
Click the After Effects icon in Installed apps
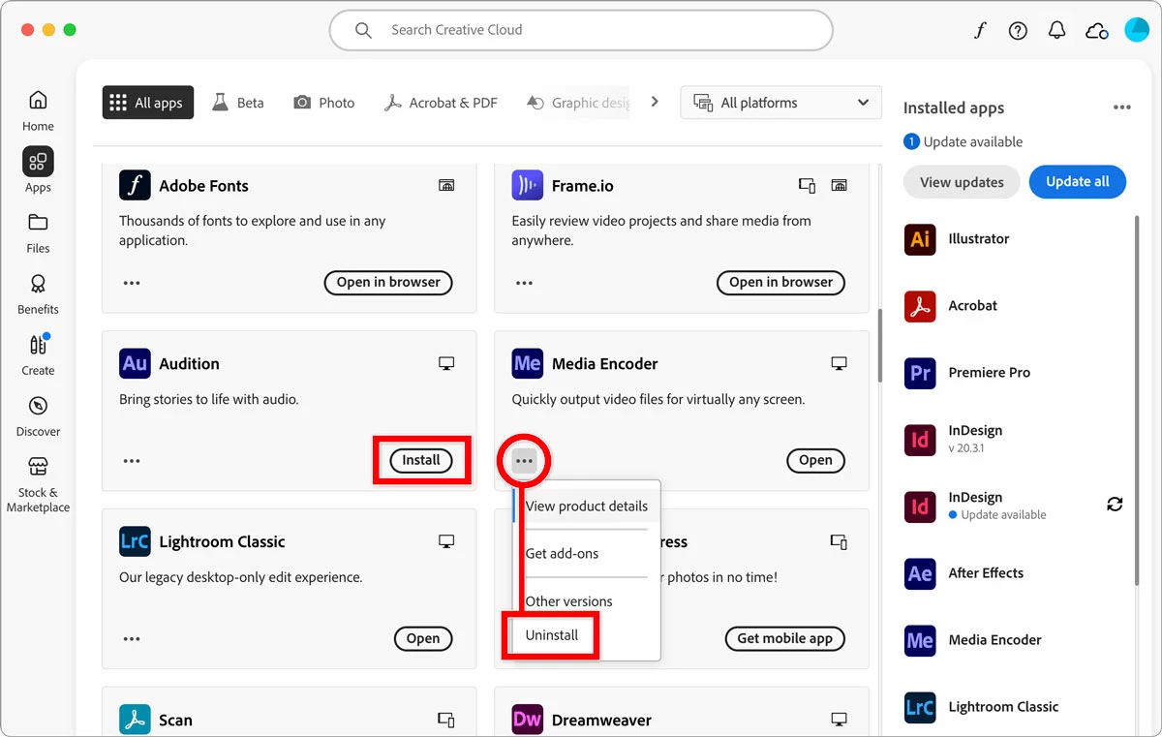coord(920,573)
